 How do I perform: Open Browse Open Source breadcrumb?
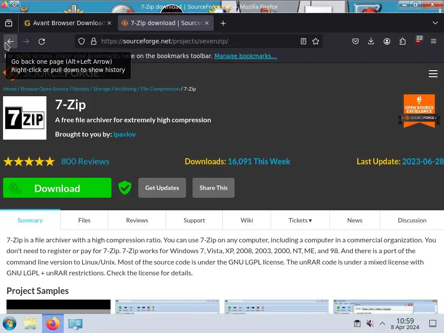click(45, 89)
